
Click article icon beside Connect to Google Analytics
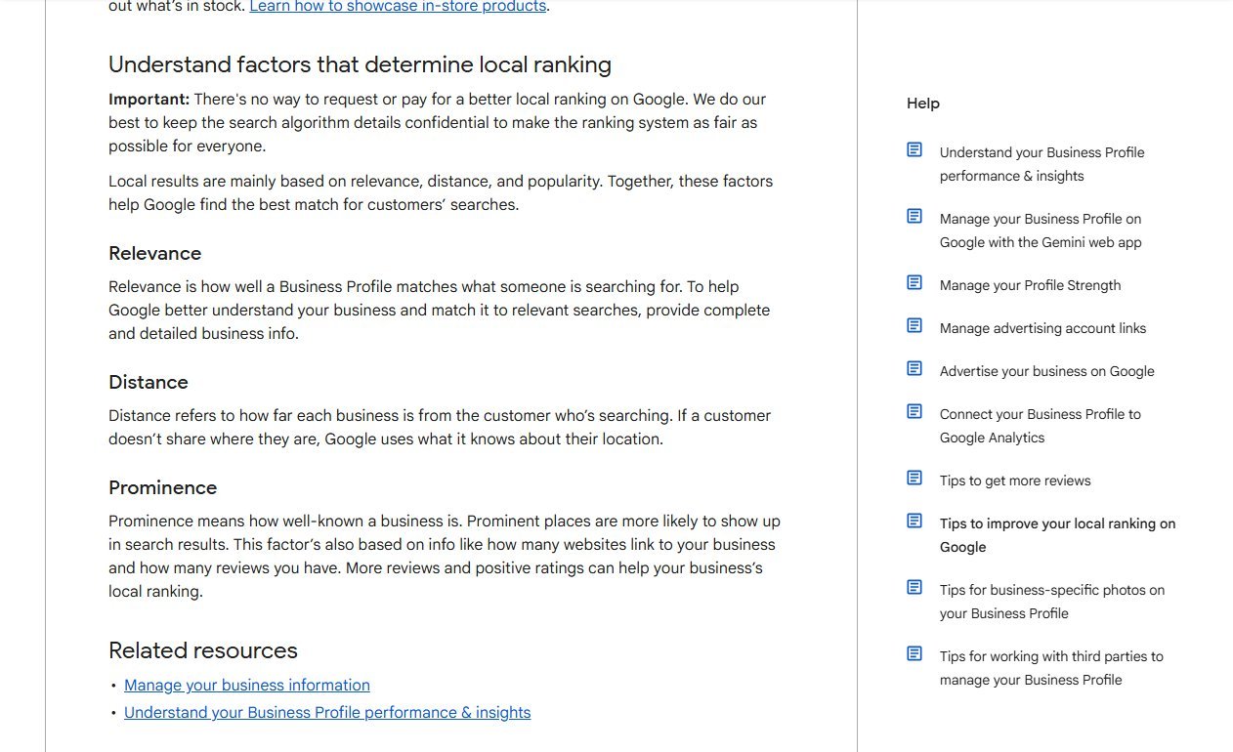tap(914, 411)
